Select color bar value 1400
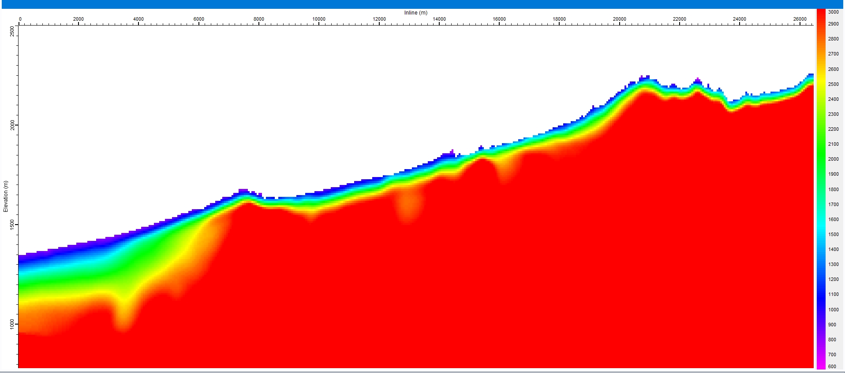The width and height of the screenshot is (845, 373). pyautogui.click(x=833, y=249)
